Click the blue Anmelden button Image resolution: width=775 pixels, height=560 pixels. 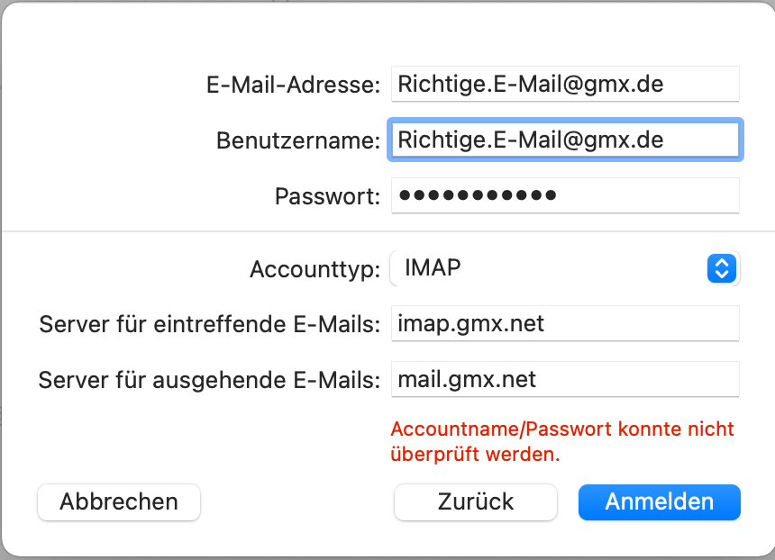tap(659, 502)
